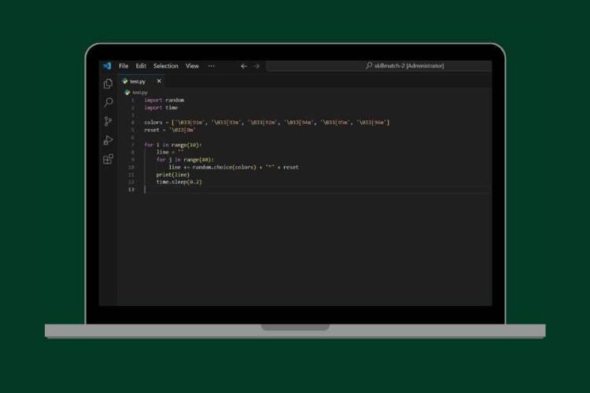Open the Selection menu
Screen dimensions: 590x393
click(165, 66)
